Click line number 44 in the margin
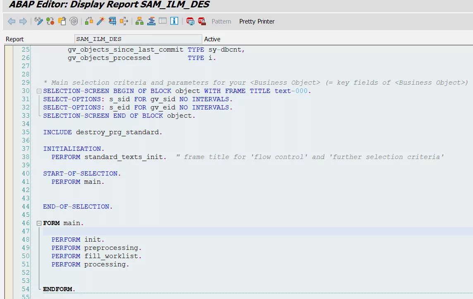 (26, 206)
